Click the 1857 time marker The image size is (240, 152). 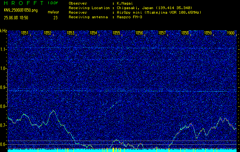[x=162, y=33]
